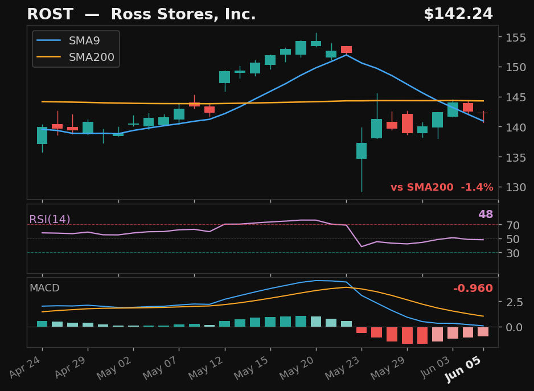Click the 150 price axis label

pos(516,67)
